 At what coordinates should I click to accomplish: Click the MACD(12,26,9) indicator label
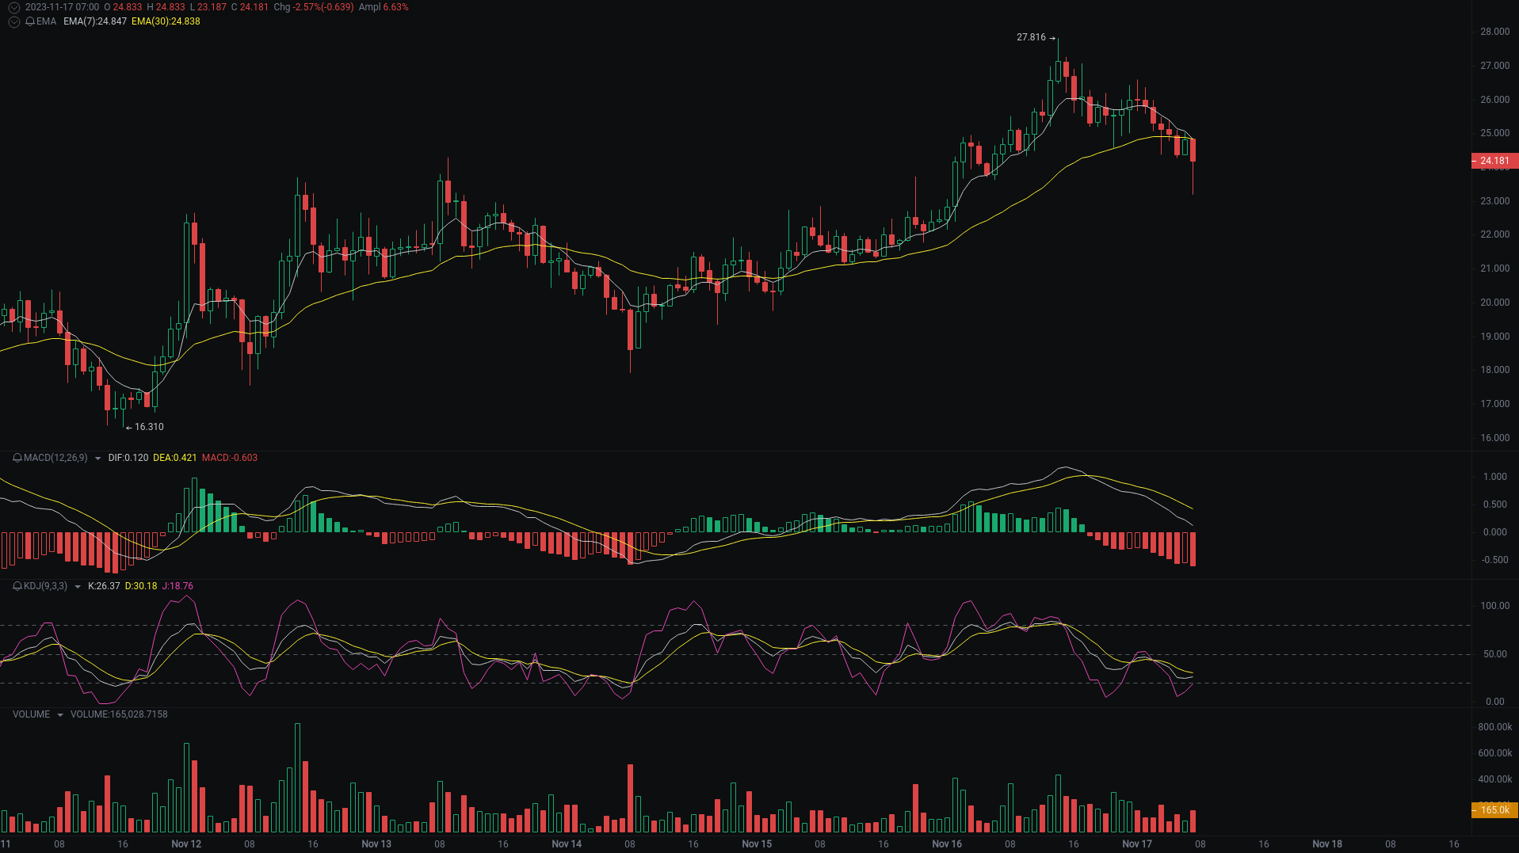55,458
